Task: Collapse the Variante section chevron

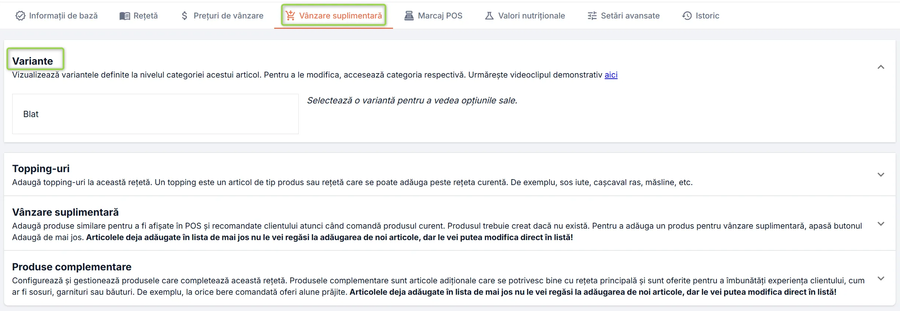Action: pos(881,67)
